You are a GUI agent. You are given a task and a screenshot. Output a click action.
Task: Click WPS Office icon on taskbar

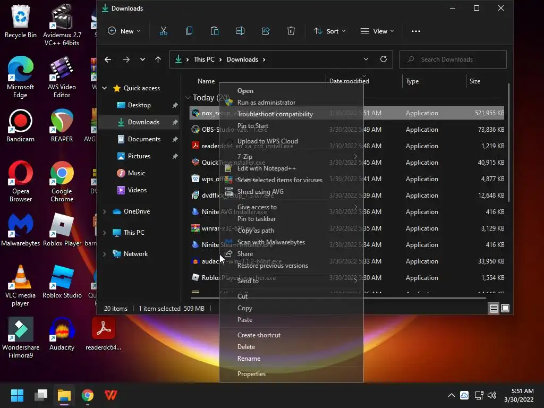(110, 395)
